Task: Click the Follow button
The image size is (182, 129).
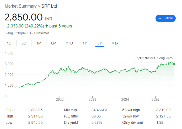Action: coord(165,18)
